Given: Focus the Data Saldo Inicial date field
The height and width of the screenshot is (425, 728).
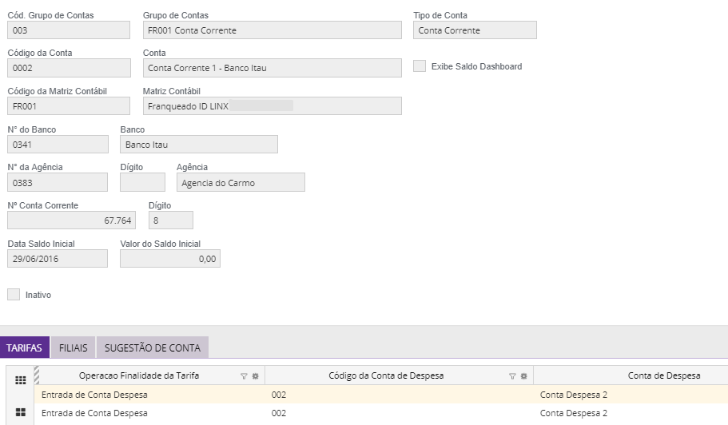Looking at the screenshot, I should (x=57, y=259).
